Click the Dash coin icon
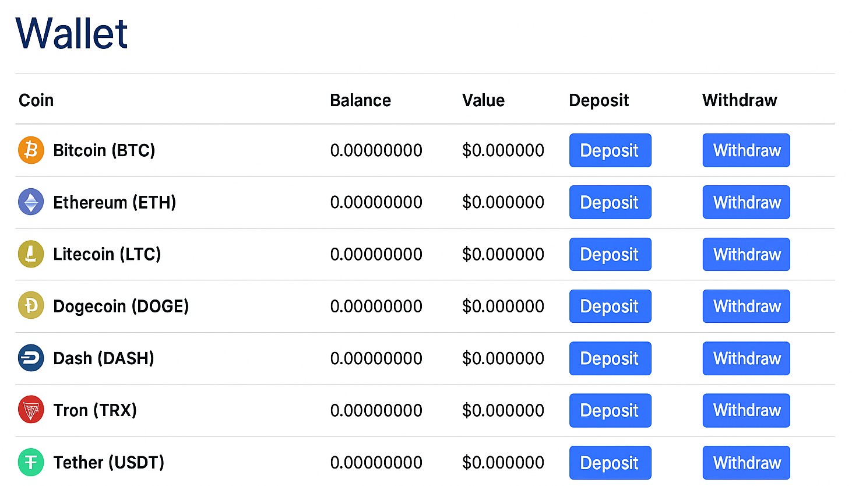Image resolution: width=852 pixels, height=486 pixels. point(31,358)
